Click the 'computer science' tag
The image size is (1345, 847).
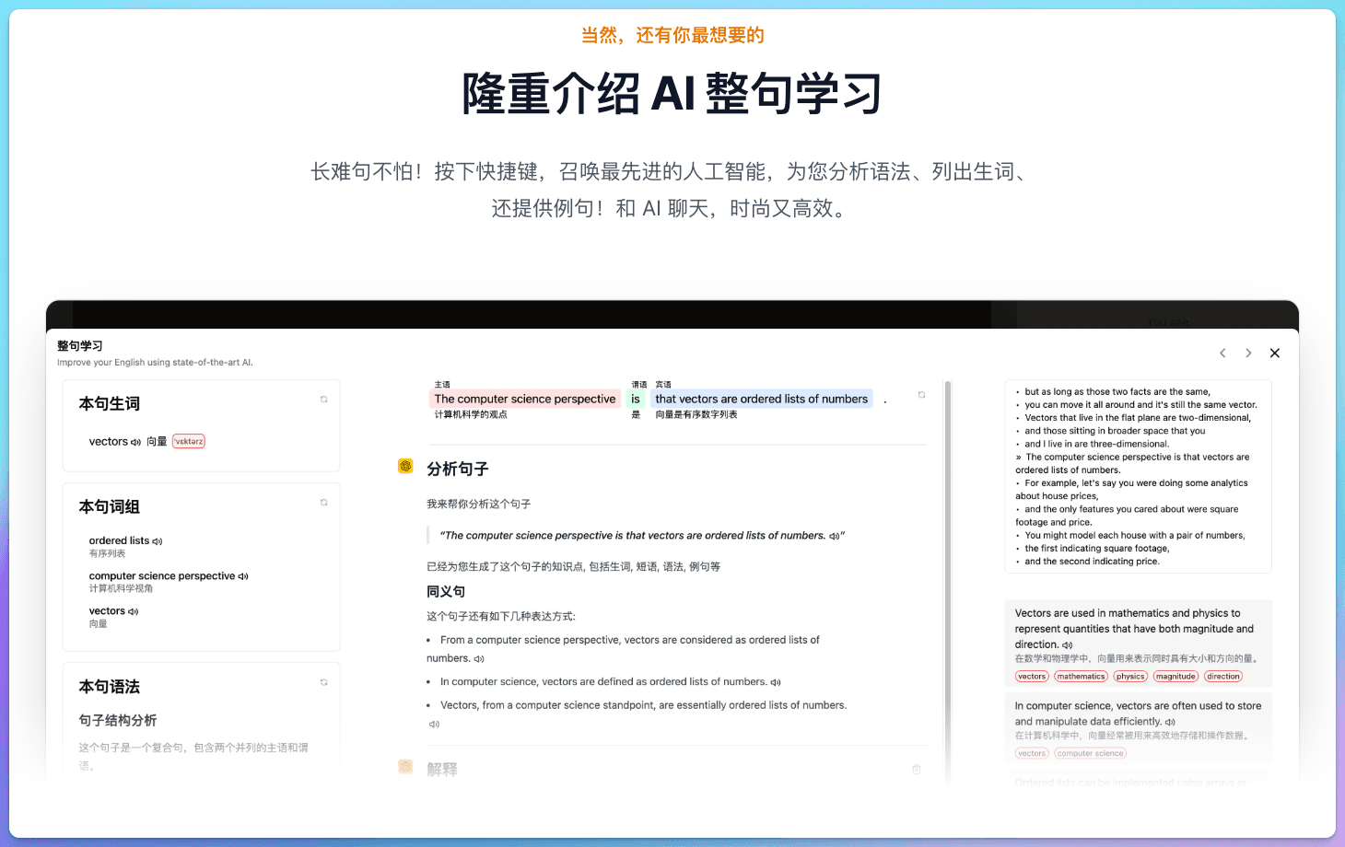coord(1091,753)
